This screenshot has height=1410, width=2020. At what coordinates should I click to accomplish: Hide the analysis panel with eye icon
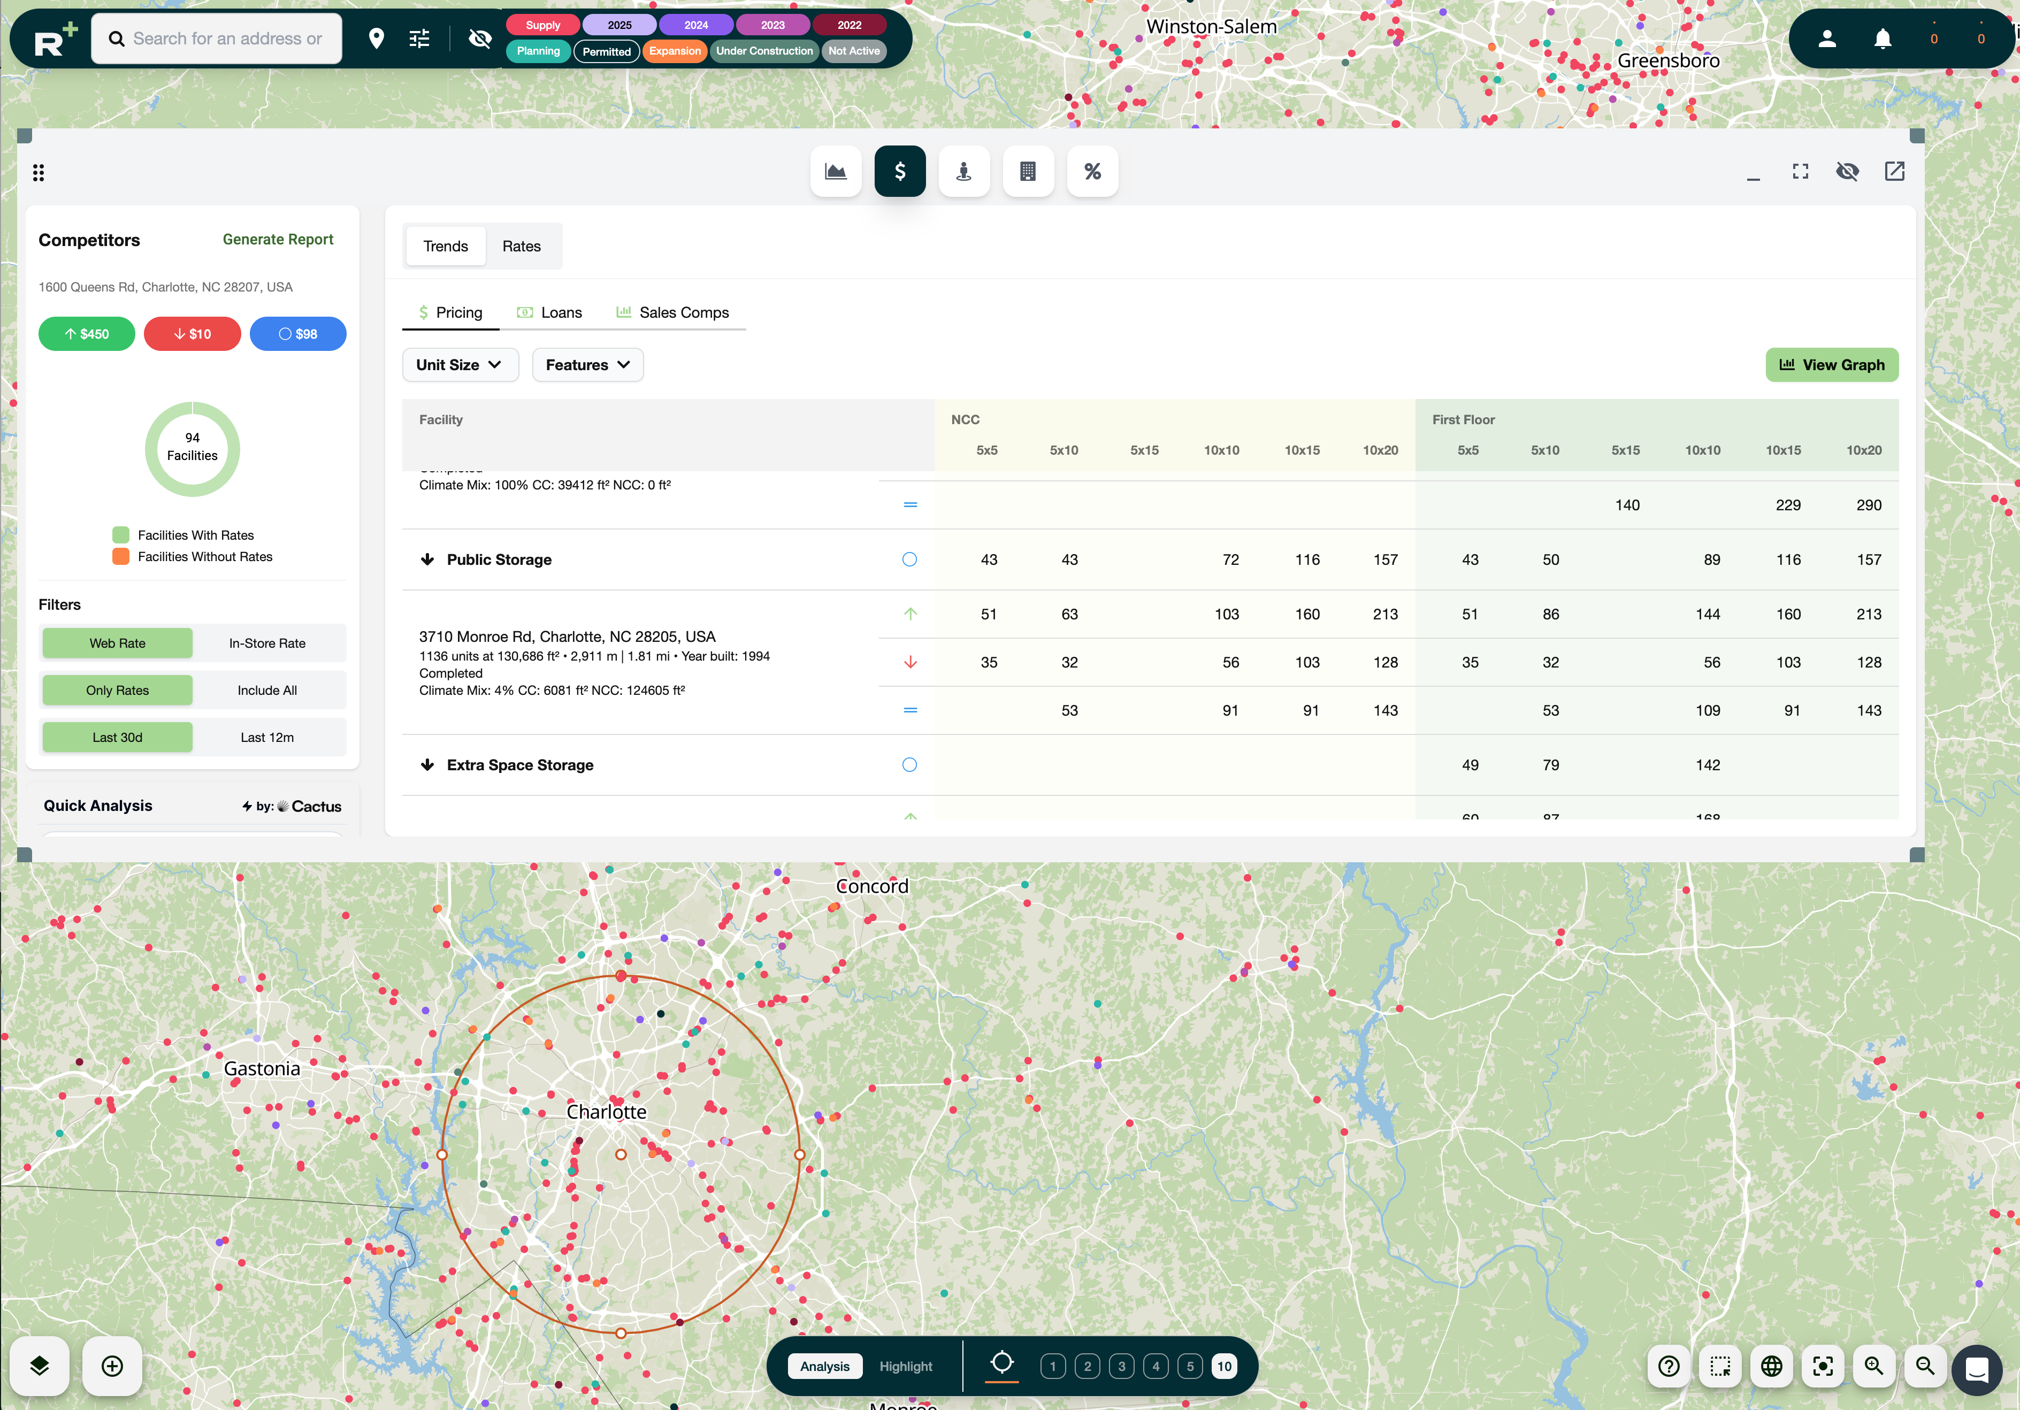1847,172
